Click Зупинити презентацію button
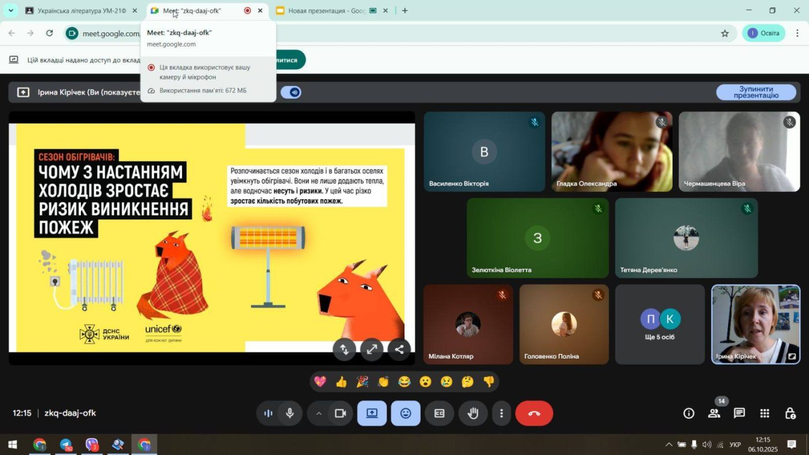809x455 pixels. click(x=756, y=92)
